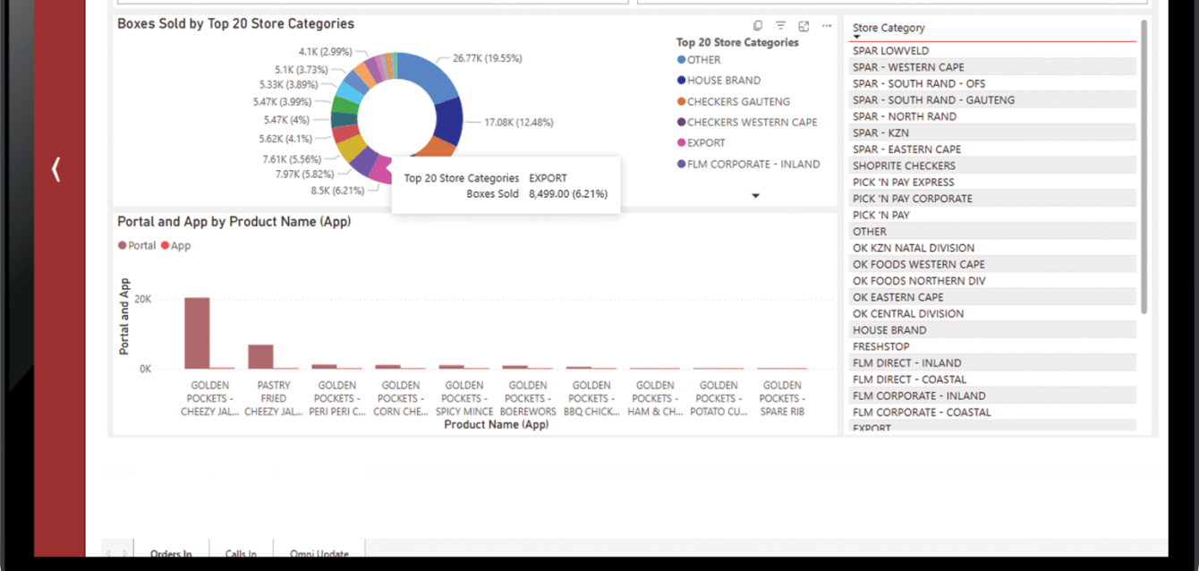Click sort arrow under Store Category header
The height and width of the screenshot is (571, 1199).
(856, 38)
